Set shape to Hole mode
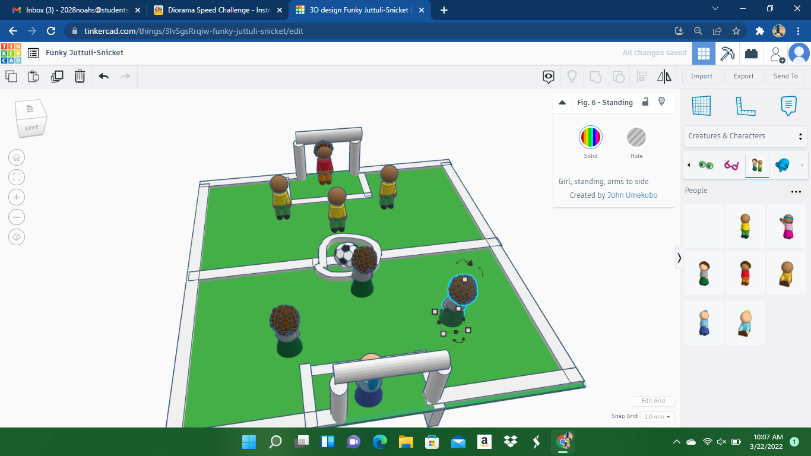 [636, 138]
